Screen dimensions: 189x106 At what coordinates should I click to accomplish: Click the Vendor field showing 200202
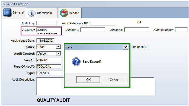(x=49, y=60)
